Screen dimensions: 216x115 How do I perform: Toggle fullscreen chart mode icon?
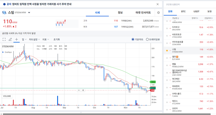pyautogui.click(x=4, y=39)
